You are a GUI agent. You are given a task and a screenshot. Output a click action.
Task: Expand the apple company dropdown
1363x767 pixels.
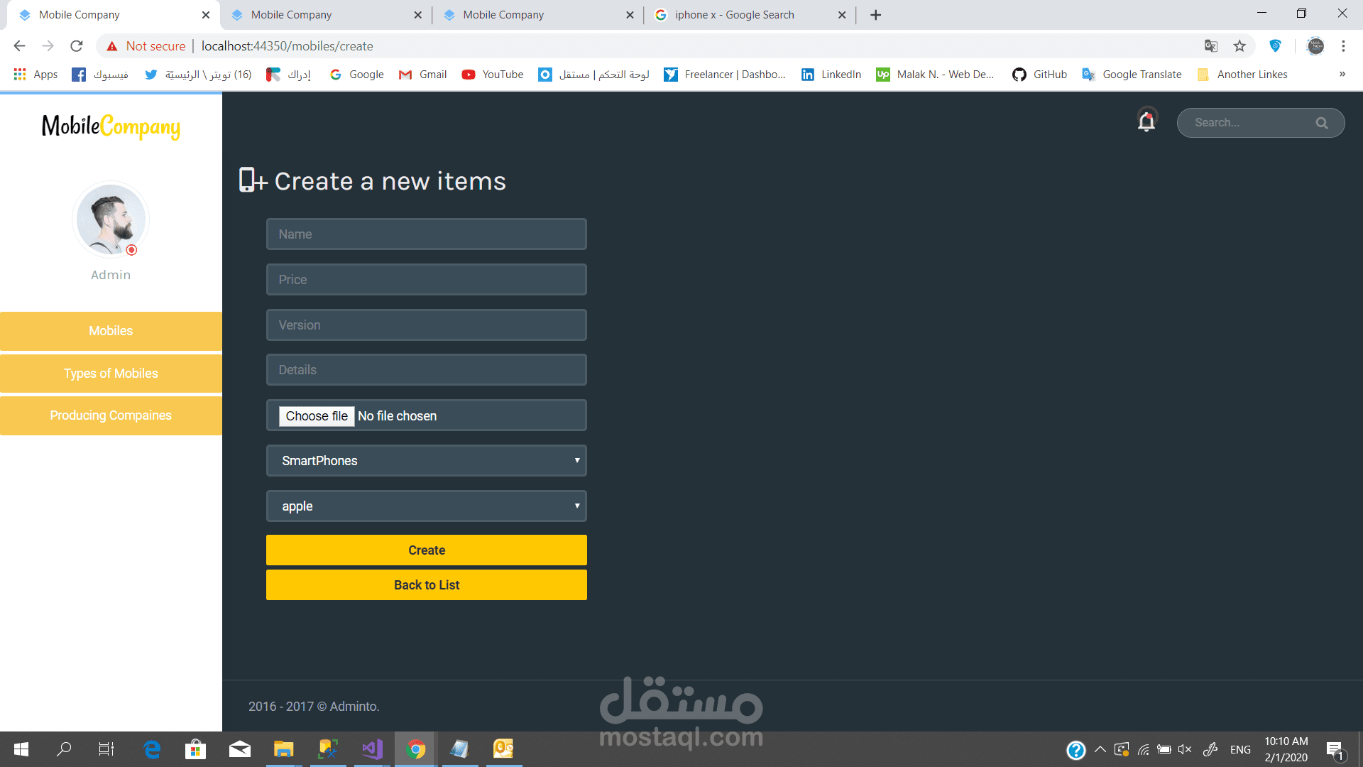coord(426,506)
